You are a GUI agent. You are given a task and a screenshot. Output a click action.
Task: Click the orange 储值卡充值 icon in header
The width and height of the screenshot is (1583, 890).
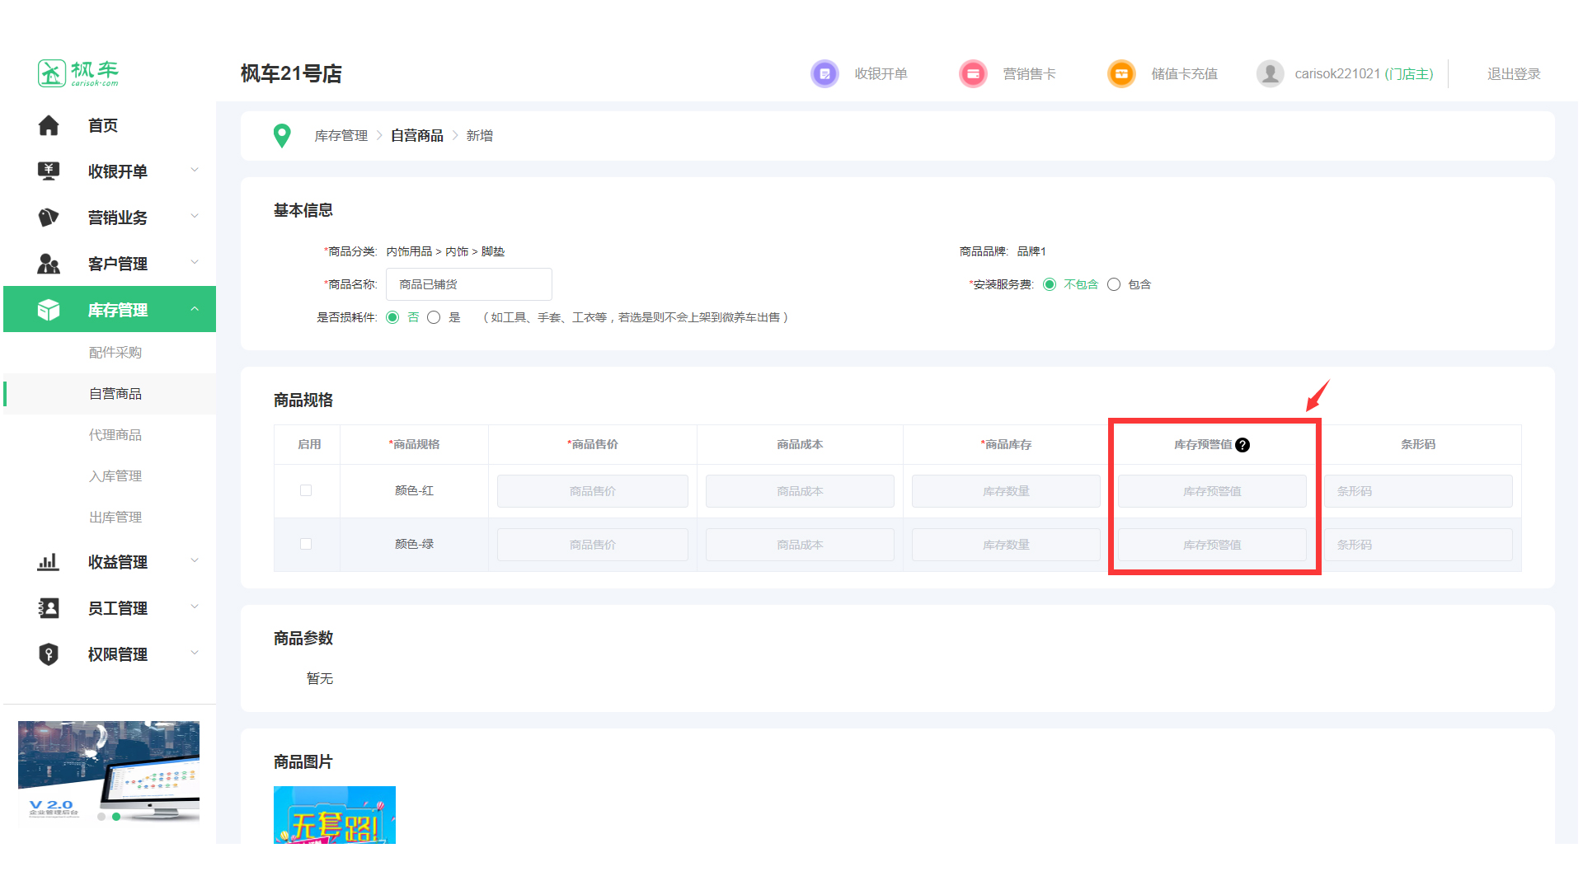click(x=1121, y=73)
